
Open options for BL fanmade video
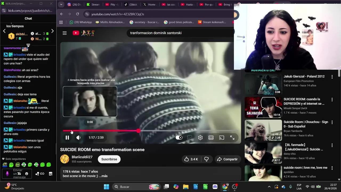(332, 145)
